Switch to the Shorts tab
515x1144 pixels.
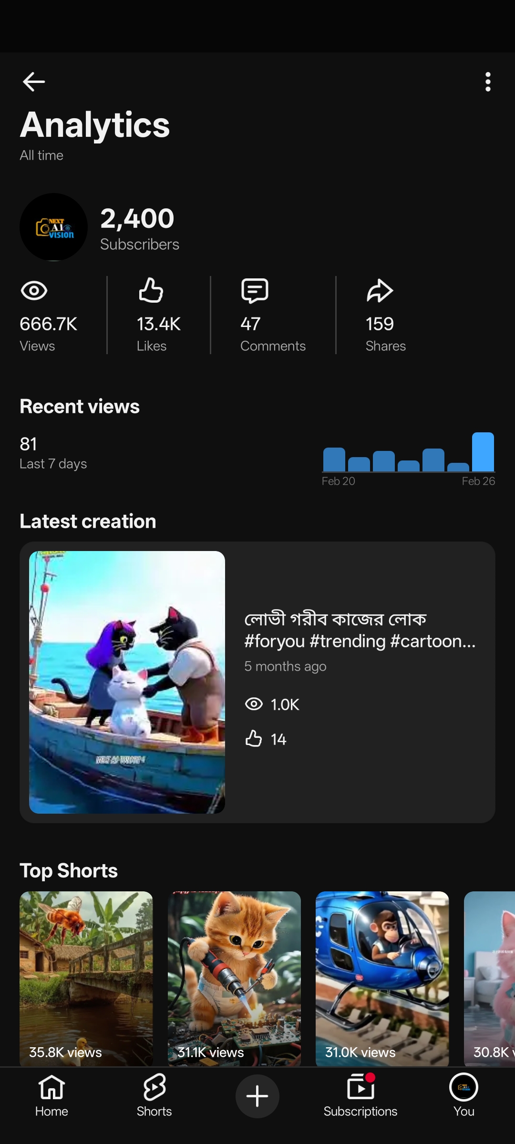pos(154,1095)
